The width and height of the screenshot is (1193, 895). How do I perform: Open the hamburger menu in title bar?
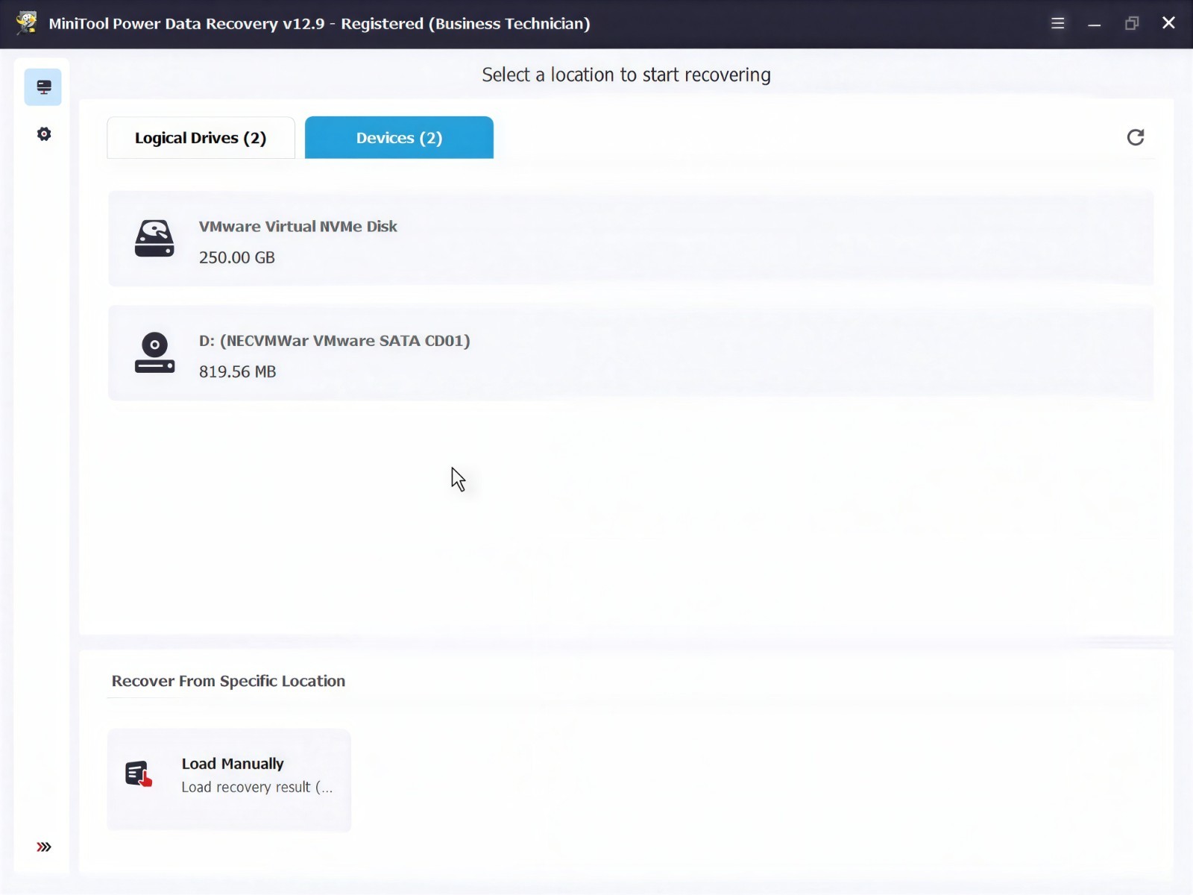[x=1057, y=23]
